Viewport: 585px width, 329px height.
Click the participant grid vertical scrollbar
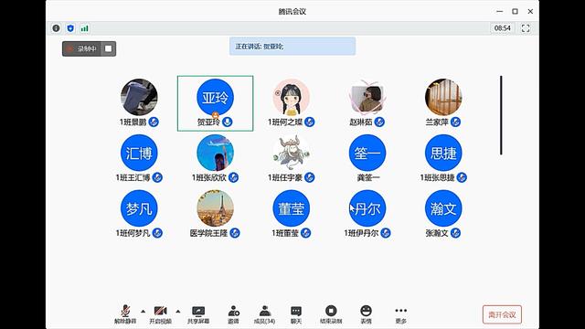point(501,115)
